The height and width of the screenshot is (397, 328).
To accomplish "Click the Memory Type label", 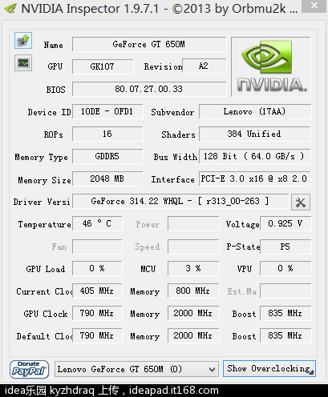I will point(42,158).
